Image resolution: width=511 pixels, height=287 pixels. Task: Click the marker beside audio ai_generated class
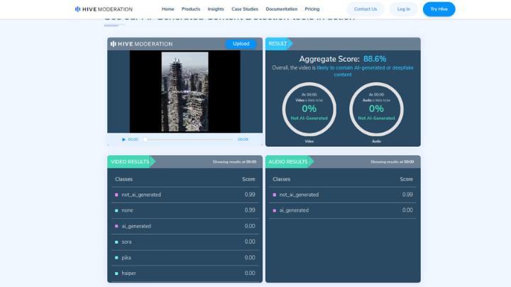coord(274,210)
